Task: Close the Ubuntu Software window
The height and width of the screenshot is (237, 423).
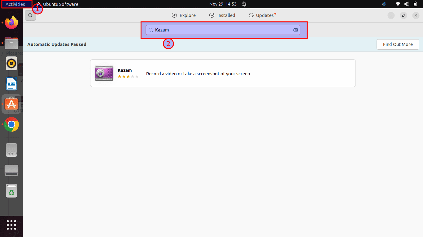Action: coord(416,15)
